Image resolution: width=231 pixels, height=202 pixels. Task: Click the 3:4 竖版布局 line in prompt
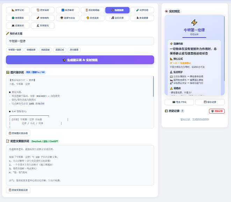point(18,112)
